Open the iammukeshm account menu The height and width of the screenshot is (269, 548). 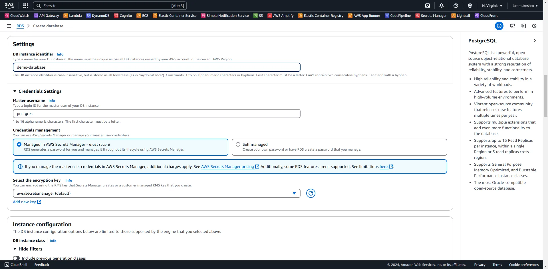point(525,5)
